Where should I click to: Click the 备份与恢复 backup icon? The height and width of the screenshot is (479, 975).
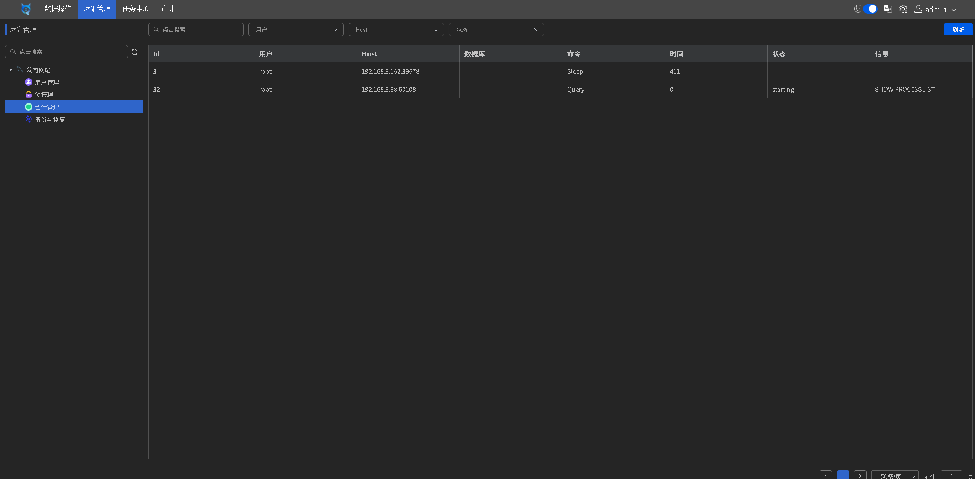[x=28, y=119]
